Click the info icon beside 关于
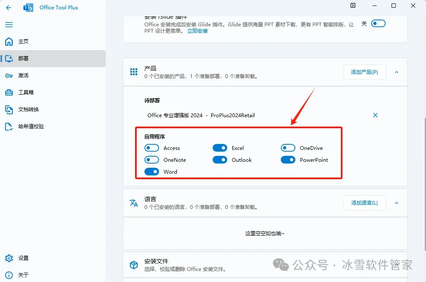Image resolution: width=426 pixels, height=282 pixels. 9,275
